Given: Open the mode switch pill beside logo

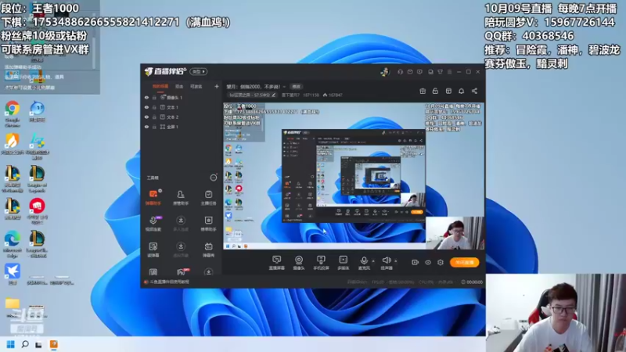Looking at the screenshot, I should pos(199,72).
